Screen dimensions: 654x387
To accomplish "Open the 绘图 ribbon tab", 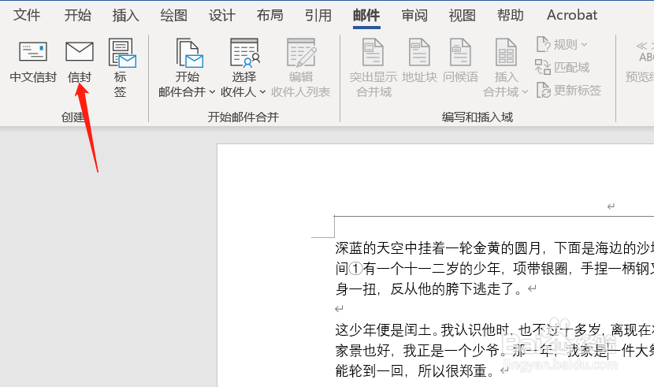I will [x=173, y=16].
